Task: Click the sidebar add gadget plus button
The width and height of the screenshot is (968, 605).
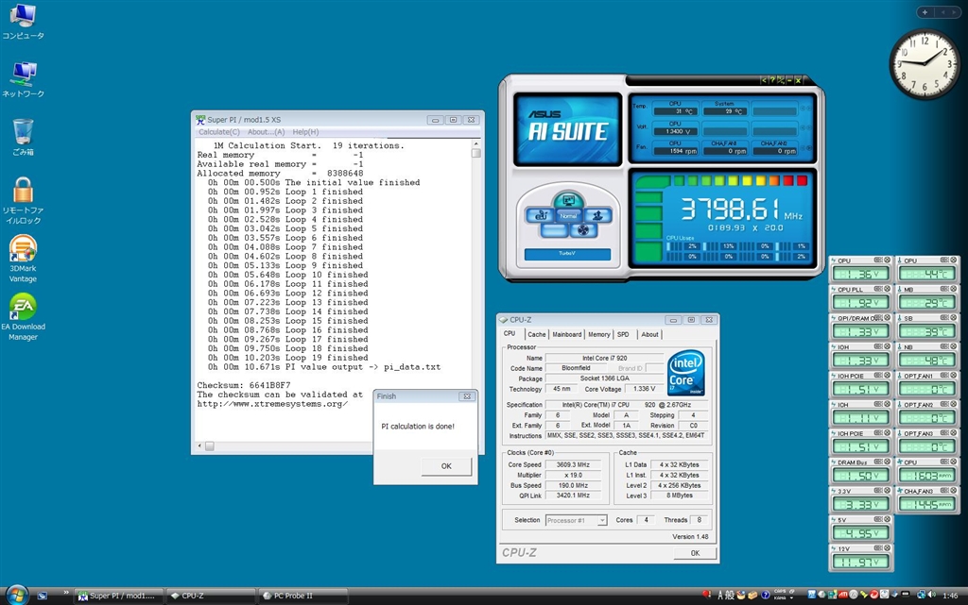Action: [925, 11]
